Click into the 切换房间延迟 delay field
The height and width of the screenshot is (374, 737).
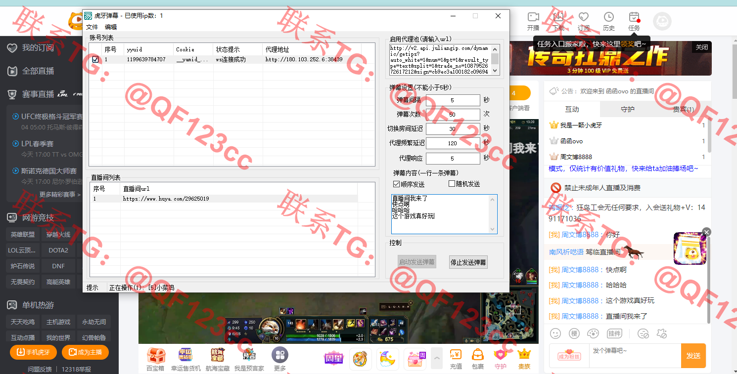pos(453,129)
